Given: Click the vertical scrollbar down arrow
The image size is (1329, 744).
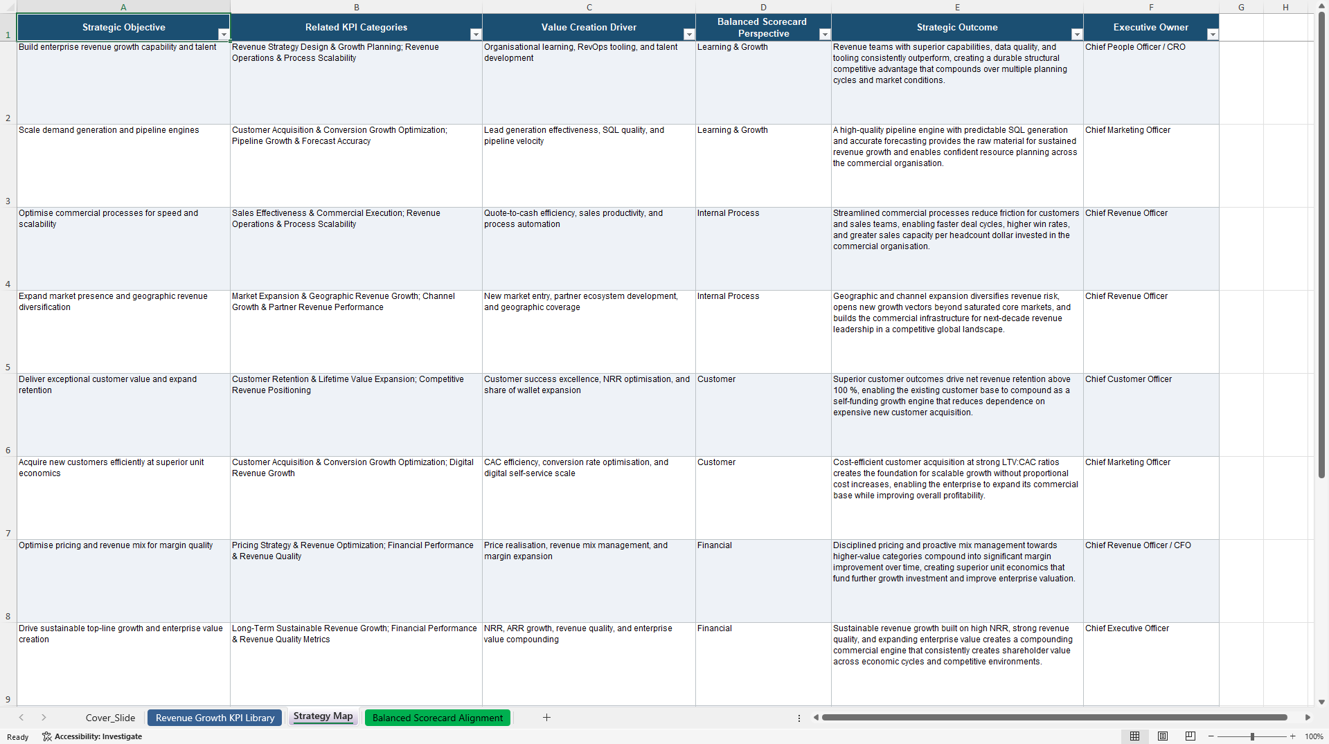Looking at the screenshot, I should coord(1321,702).
